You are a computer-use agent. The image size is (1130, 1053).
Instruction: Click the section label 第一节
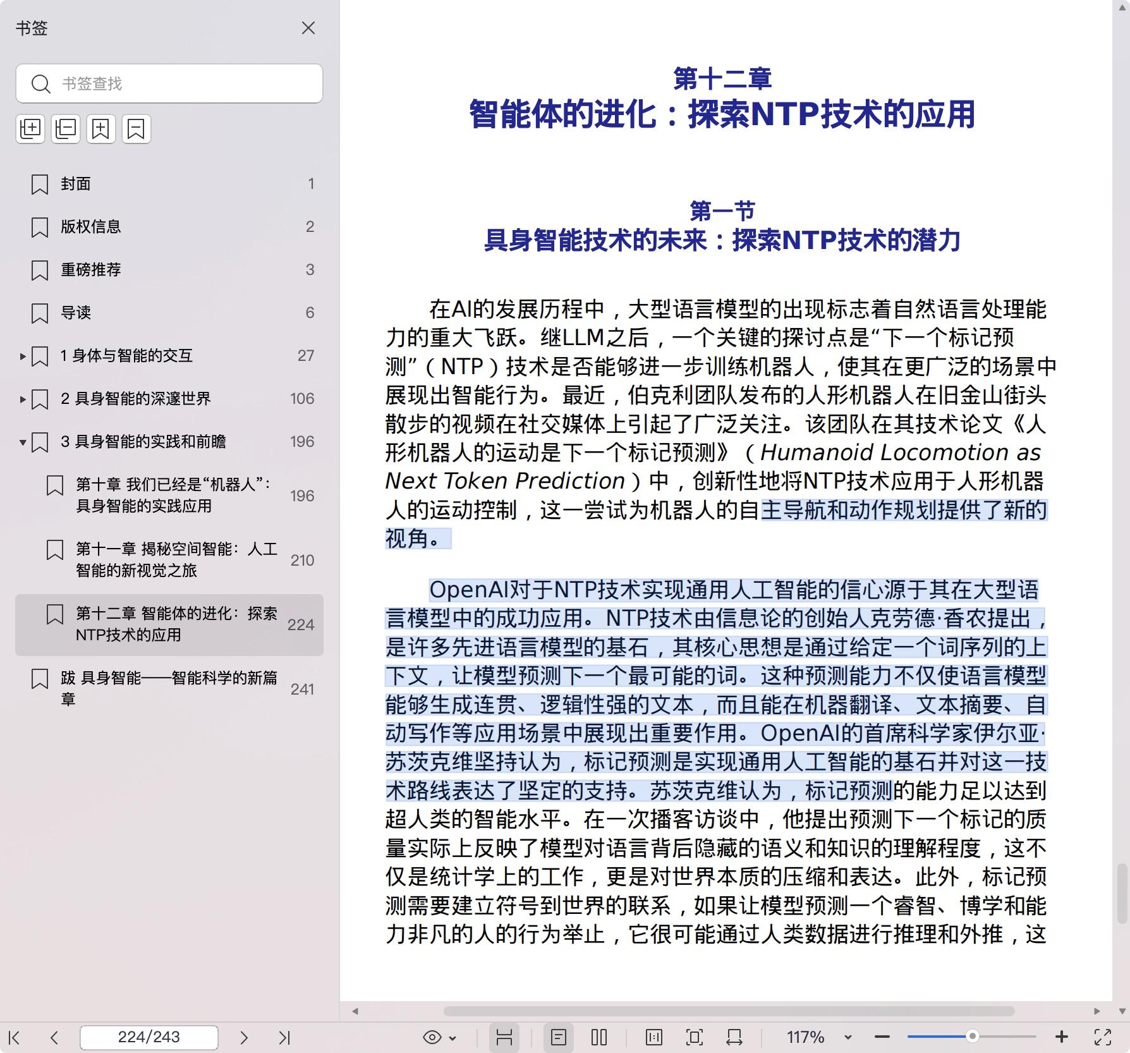click(x=722, y=210)
